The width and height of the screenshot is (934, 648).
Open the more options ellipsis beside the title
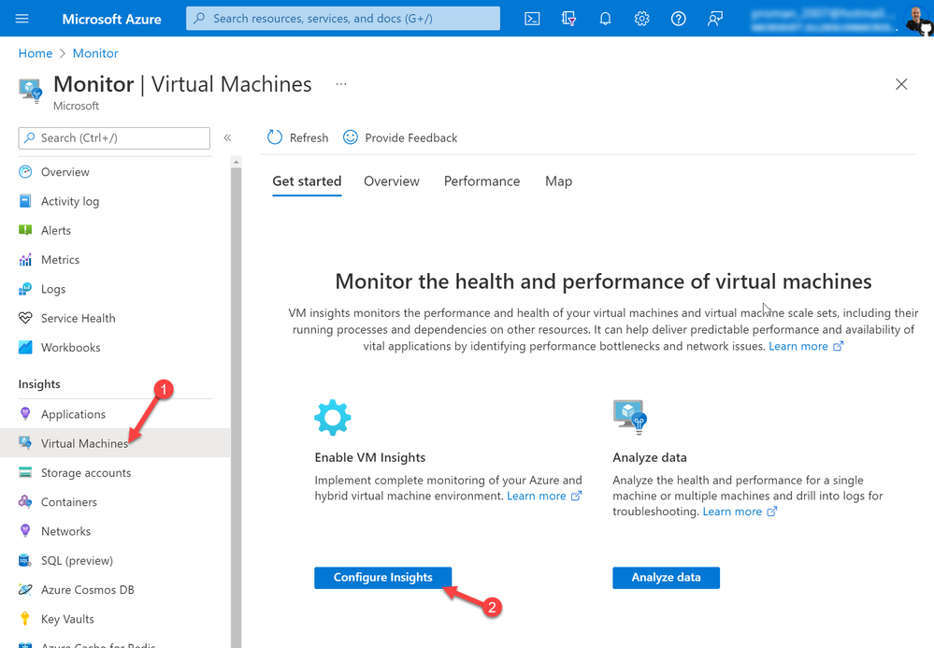tap(340, 84)
